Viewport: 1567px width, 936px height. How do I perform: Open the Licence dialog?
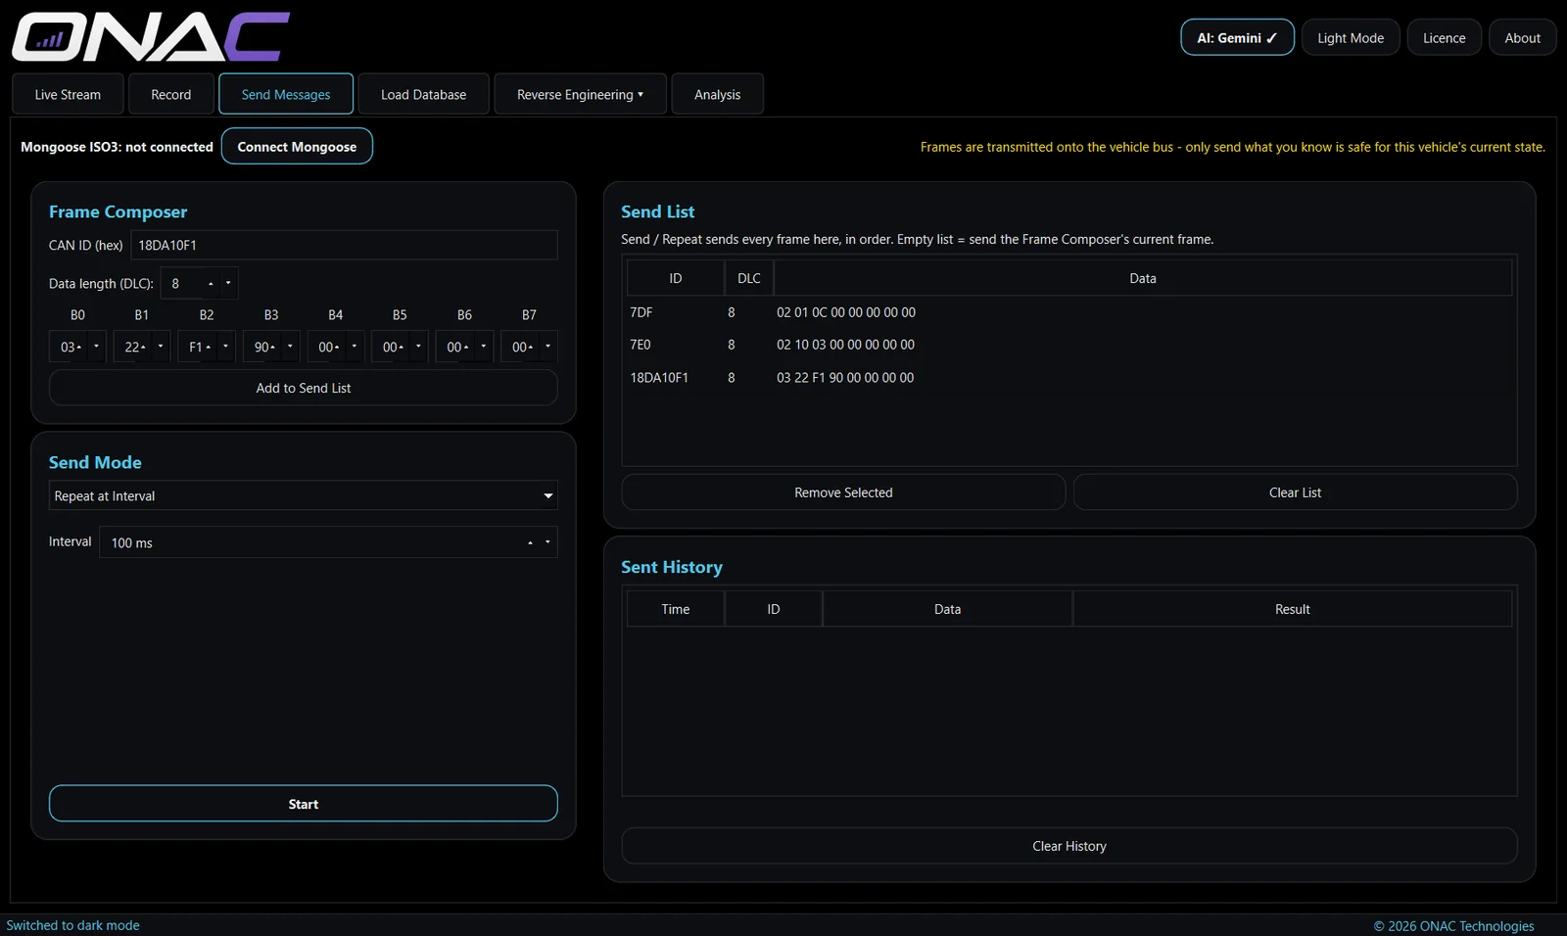coord(1445,38)
